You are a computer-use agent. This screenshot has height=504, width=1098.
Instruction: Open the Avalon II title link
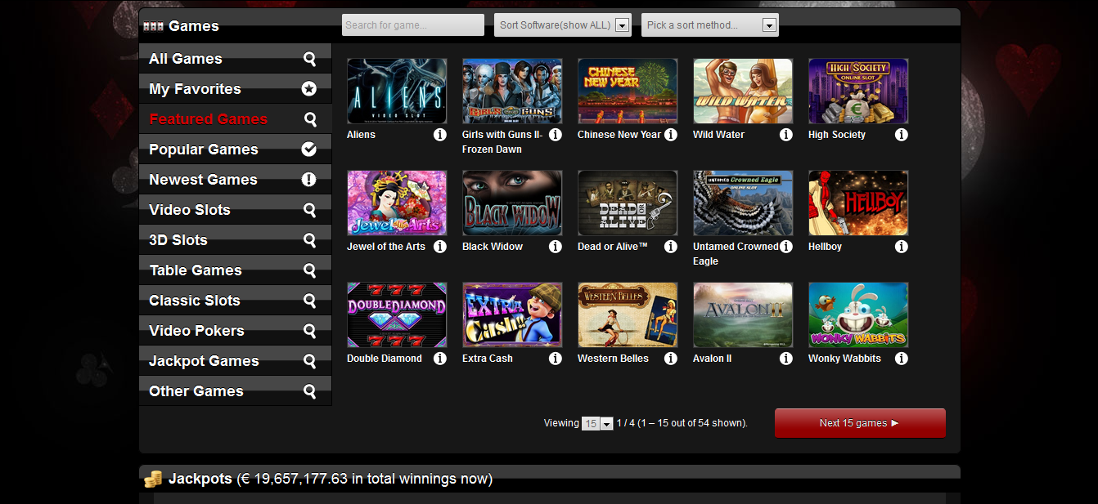click(x=712, y=359)
